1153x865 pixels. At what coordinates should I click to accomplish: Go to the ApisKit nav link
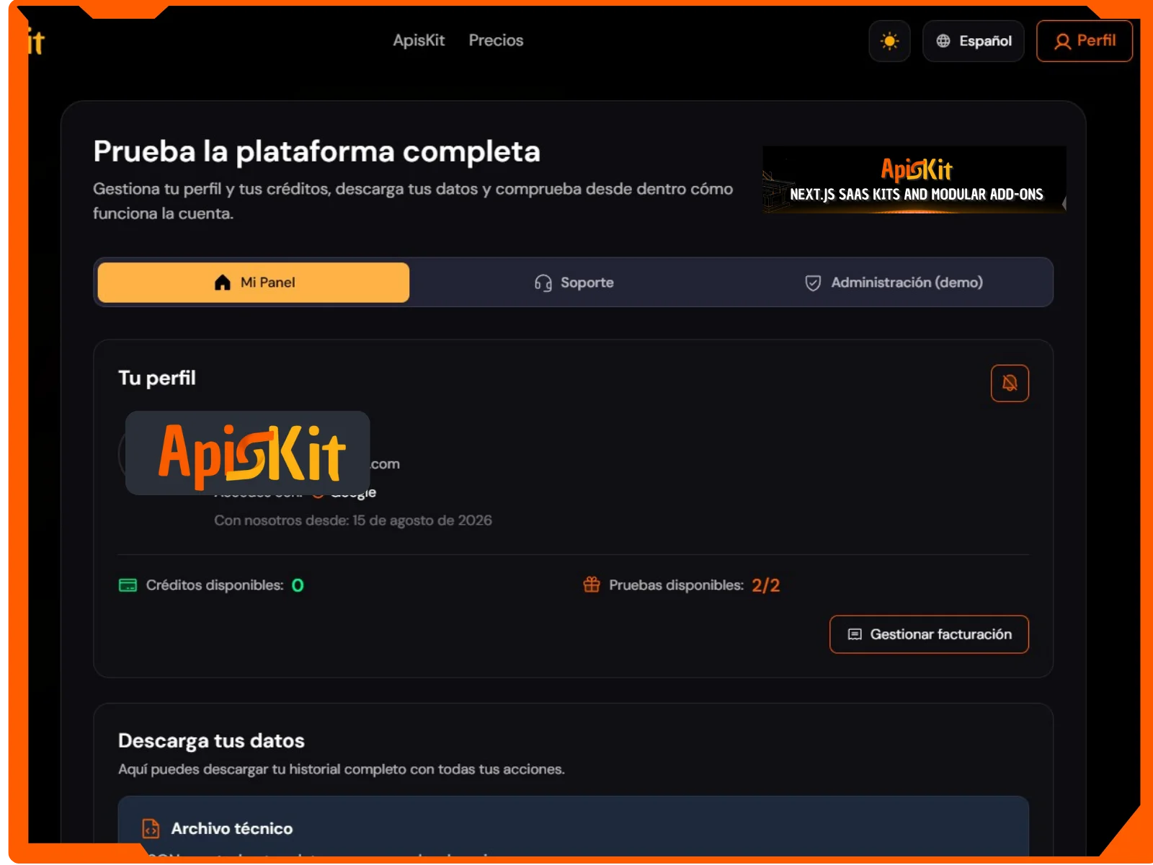click(419, 40)
